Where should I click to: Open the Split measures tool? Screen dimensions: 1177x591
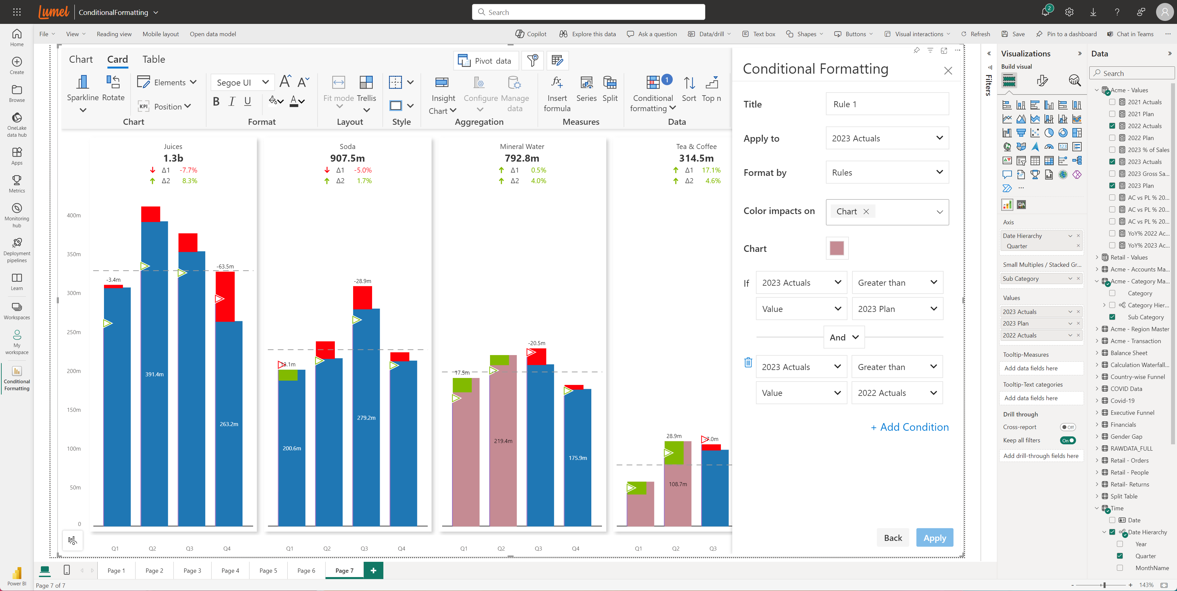point(610,83)
